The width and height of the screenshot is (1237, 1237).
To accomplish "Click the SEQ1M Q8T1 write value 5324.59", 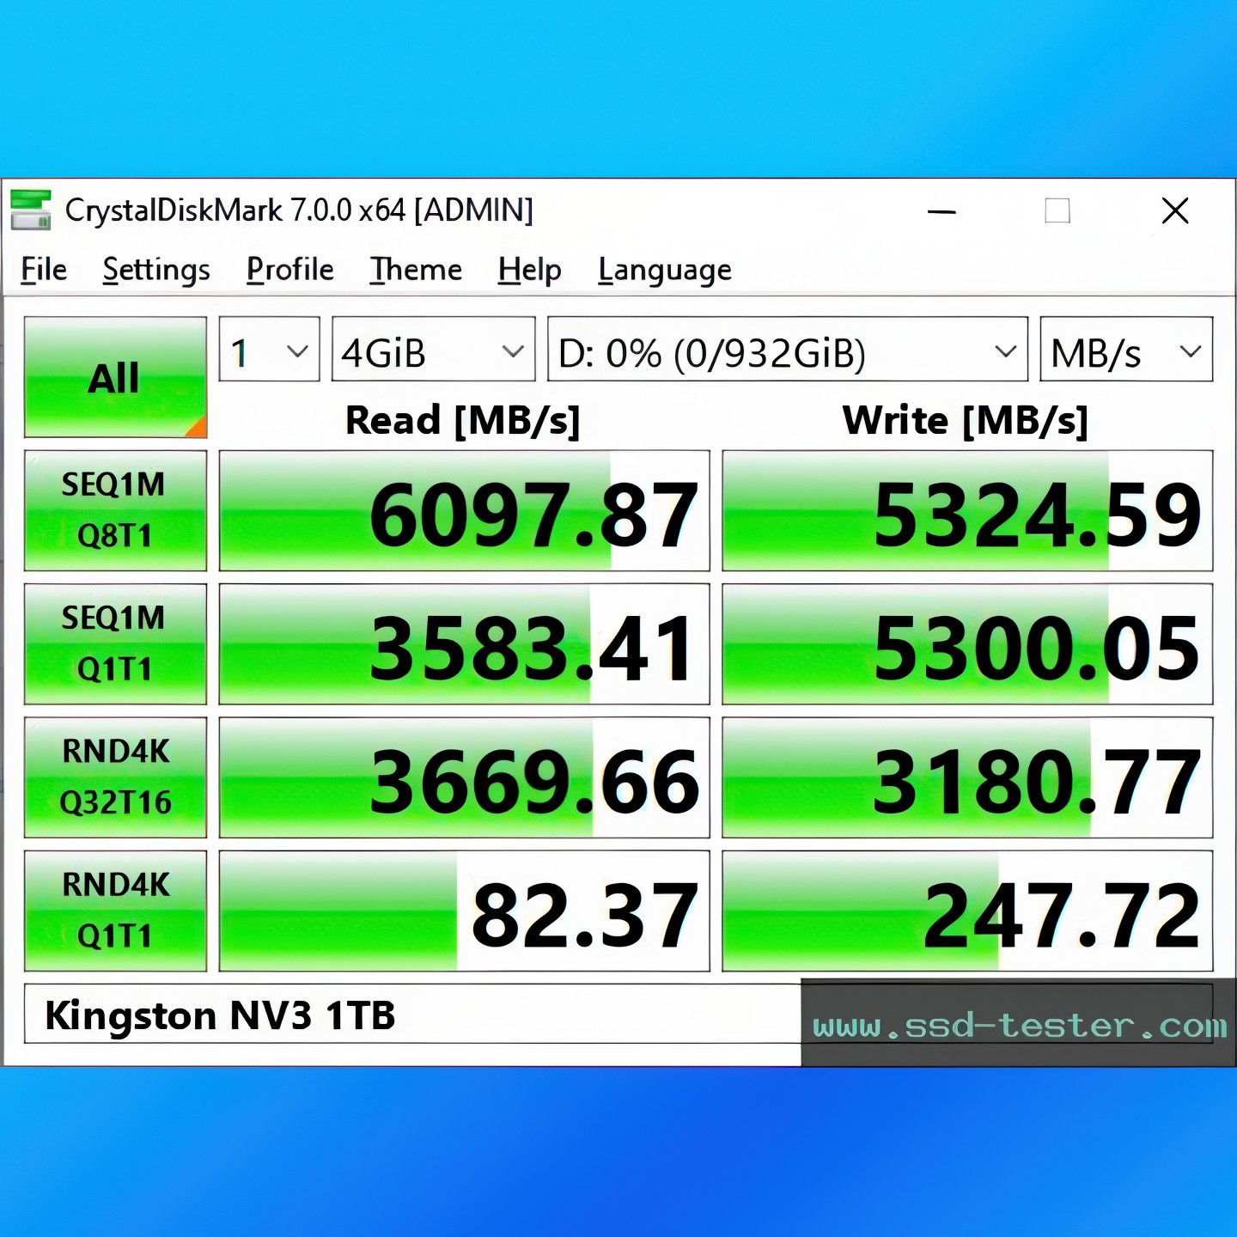I will (967, 510).
